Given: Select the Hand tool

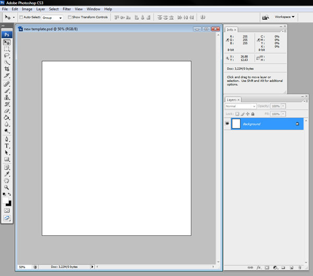Looking at the screenshot, I should tap(7, 181).
